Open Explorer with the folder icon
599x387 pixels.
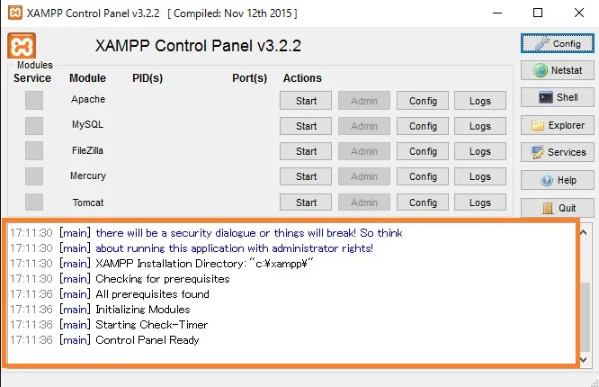[x=556, y=125]
